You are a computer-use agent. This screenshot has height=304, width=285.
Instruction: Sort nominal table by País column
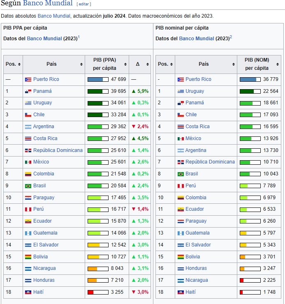click(234, 64)
